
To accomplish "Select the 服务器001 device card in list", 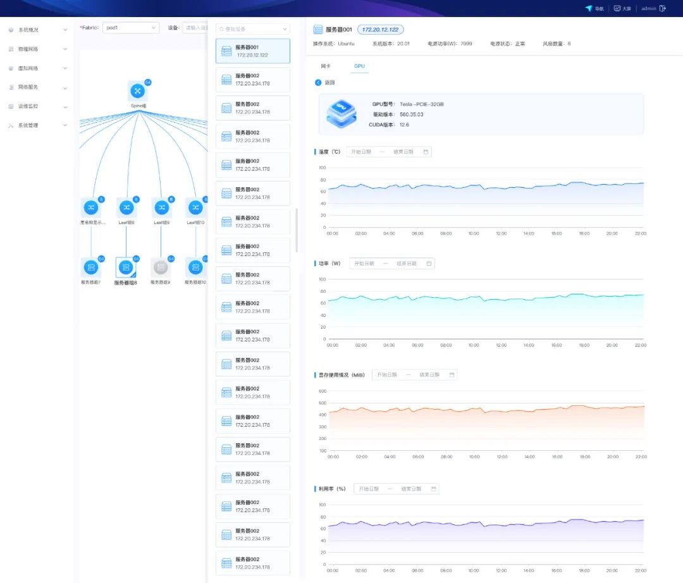I will (252, 51).
